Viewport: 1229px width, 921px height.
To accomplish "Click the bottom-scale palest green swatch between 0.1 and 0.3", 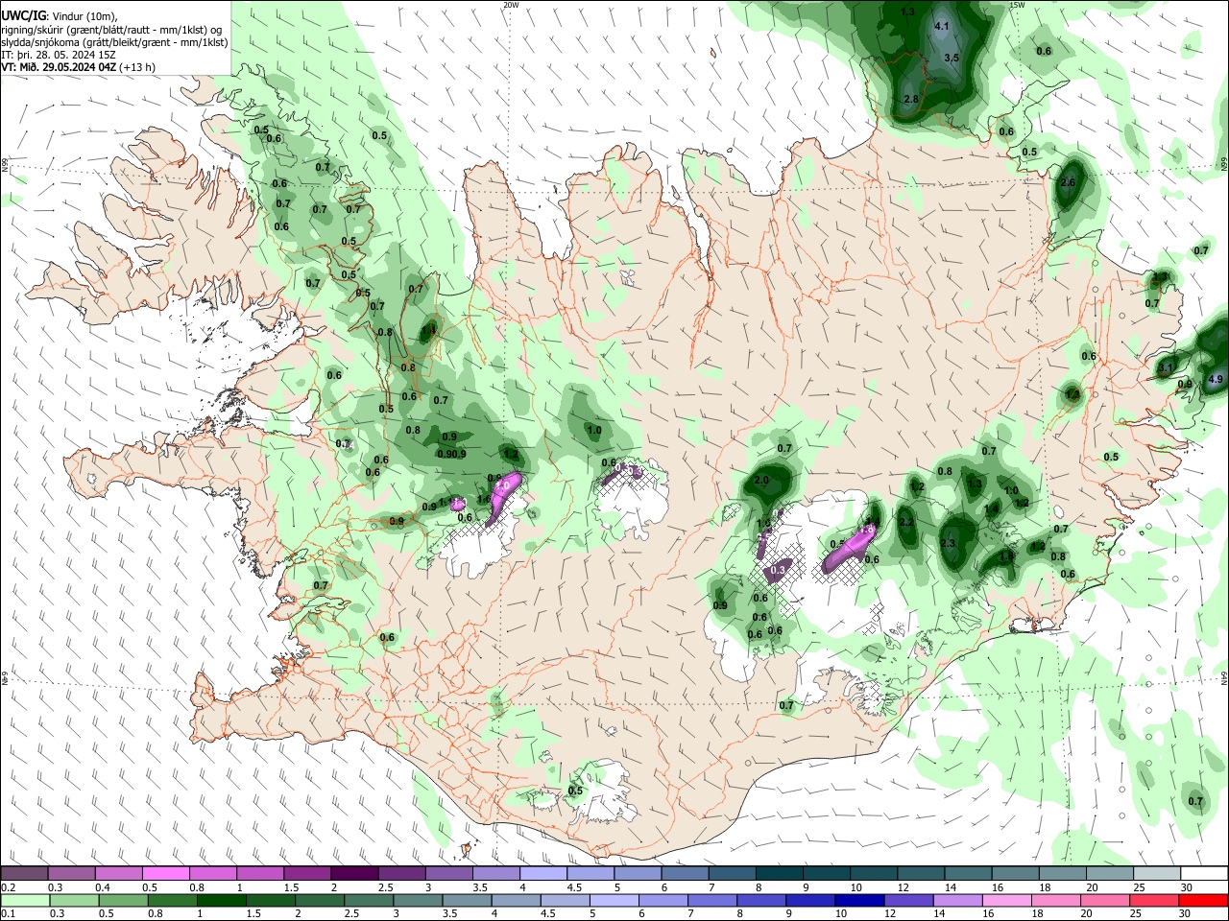I will click(x=25, y=900).
